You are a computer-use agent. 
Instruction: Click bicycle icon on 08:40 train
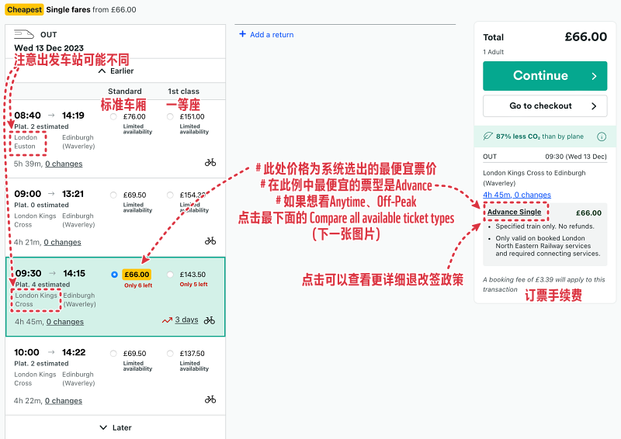point(210,163)
